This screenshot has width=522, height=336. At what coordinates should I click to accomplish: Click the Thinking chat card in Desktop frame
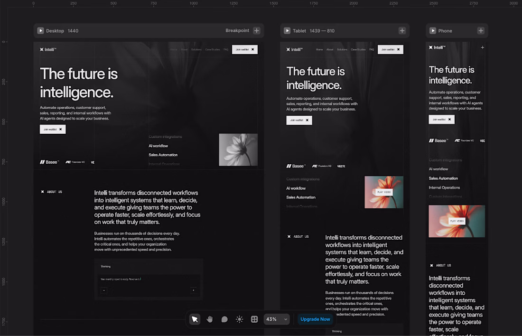[149, 280]
